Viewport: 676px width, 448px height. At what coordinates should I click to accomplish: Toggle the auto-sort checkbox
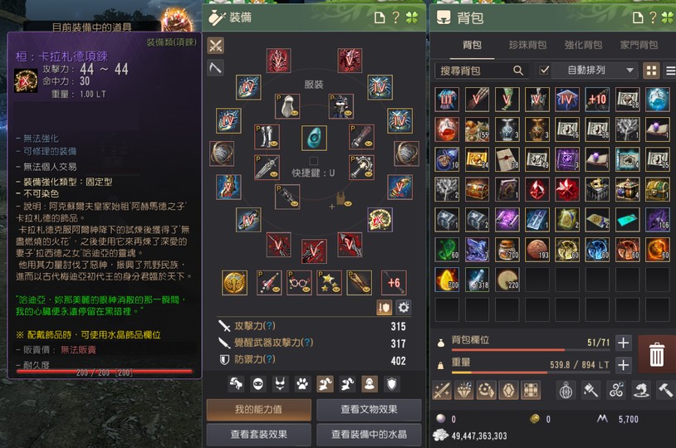(544, 71)
